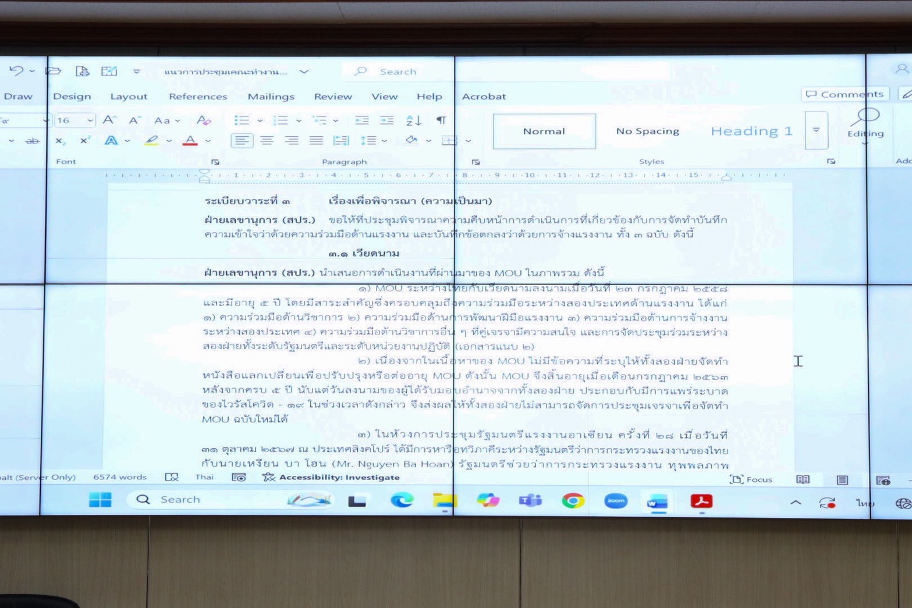Open the Acrobat PDF app in taskbar

(x=701, y=501)
